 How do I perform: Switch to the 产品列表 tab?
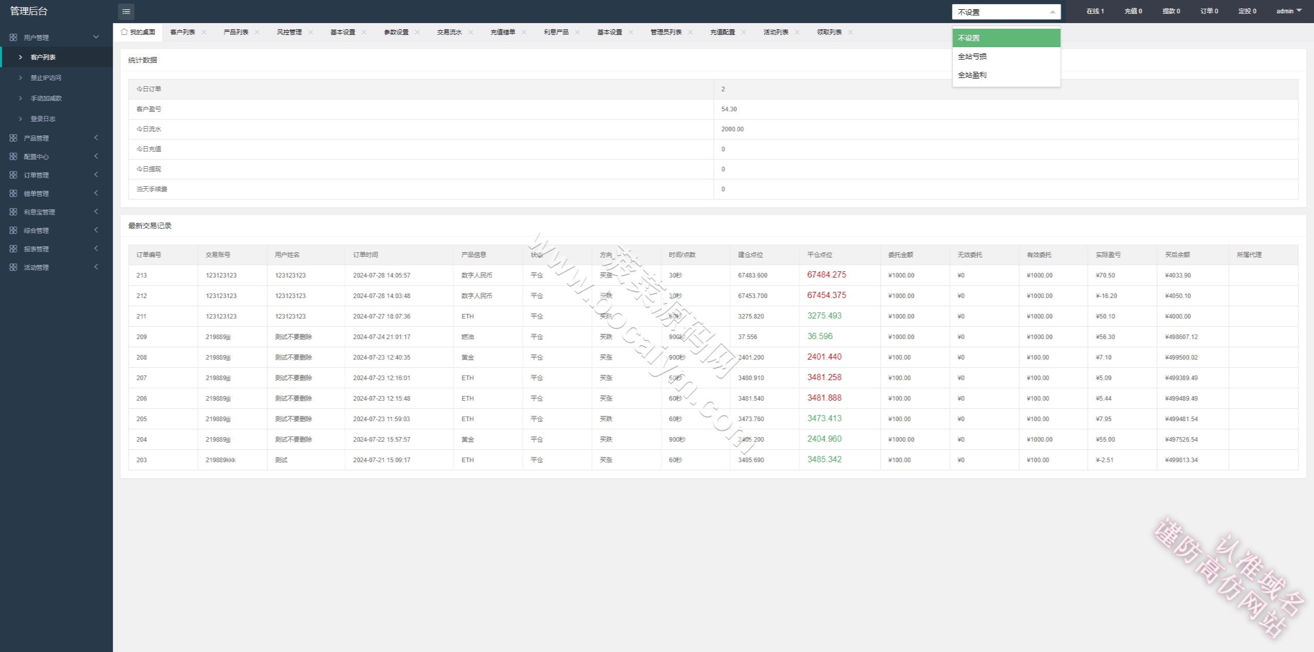tap(236, 32)
